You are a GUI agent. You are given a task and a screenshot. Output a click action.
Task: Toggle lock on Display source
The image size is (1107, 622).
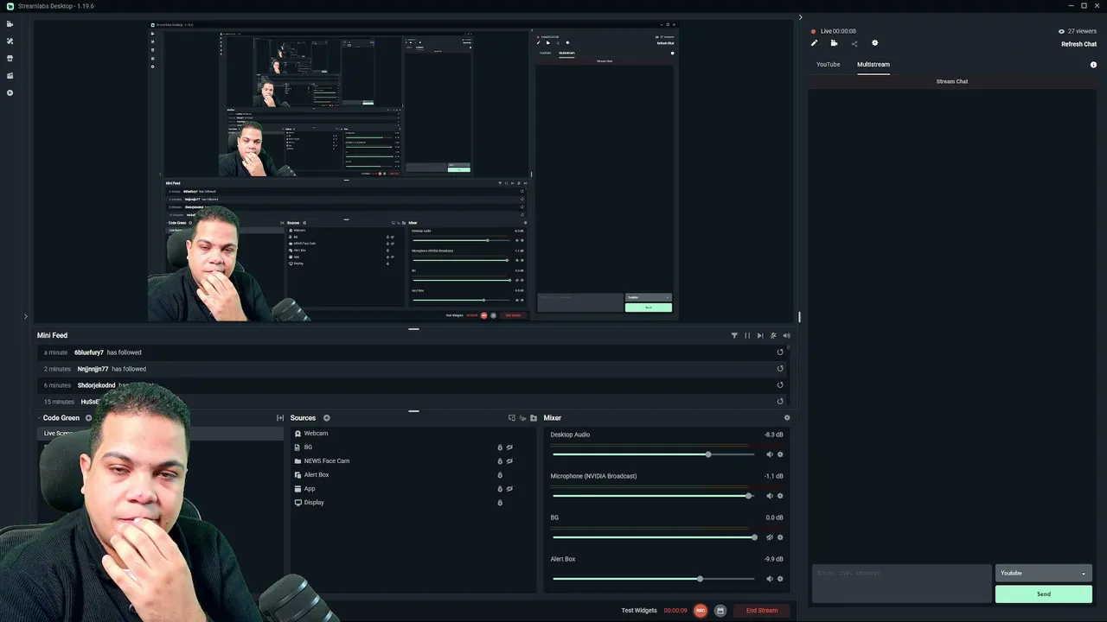click(x=499, y=503)
